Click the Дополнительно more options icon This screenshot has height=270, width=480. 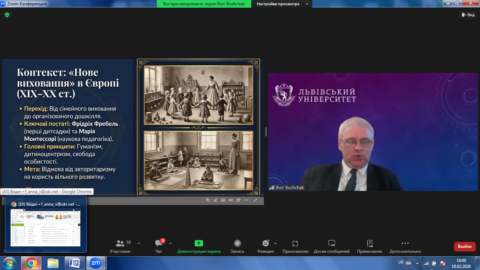[405, 246]
